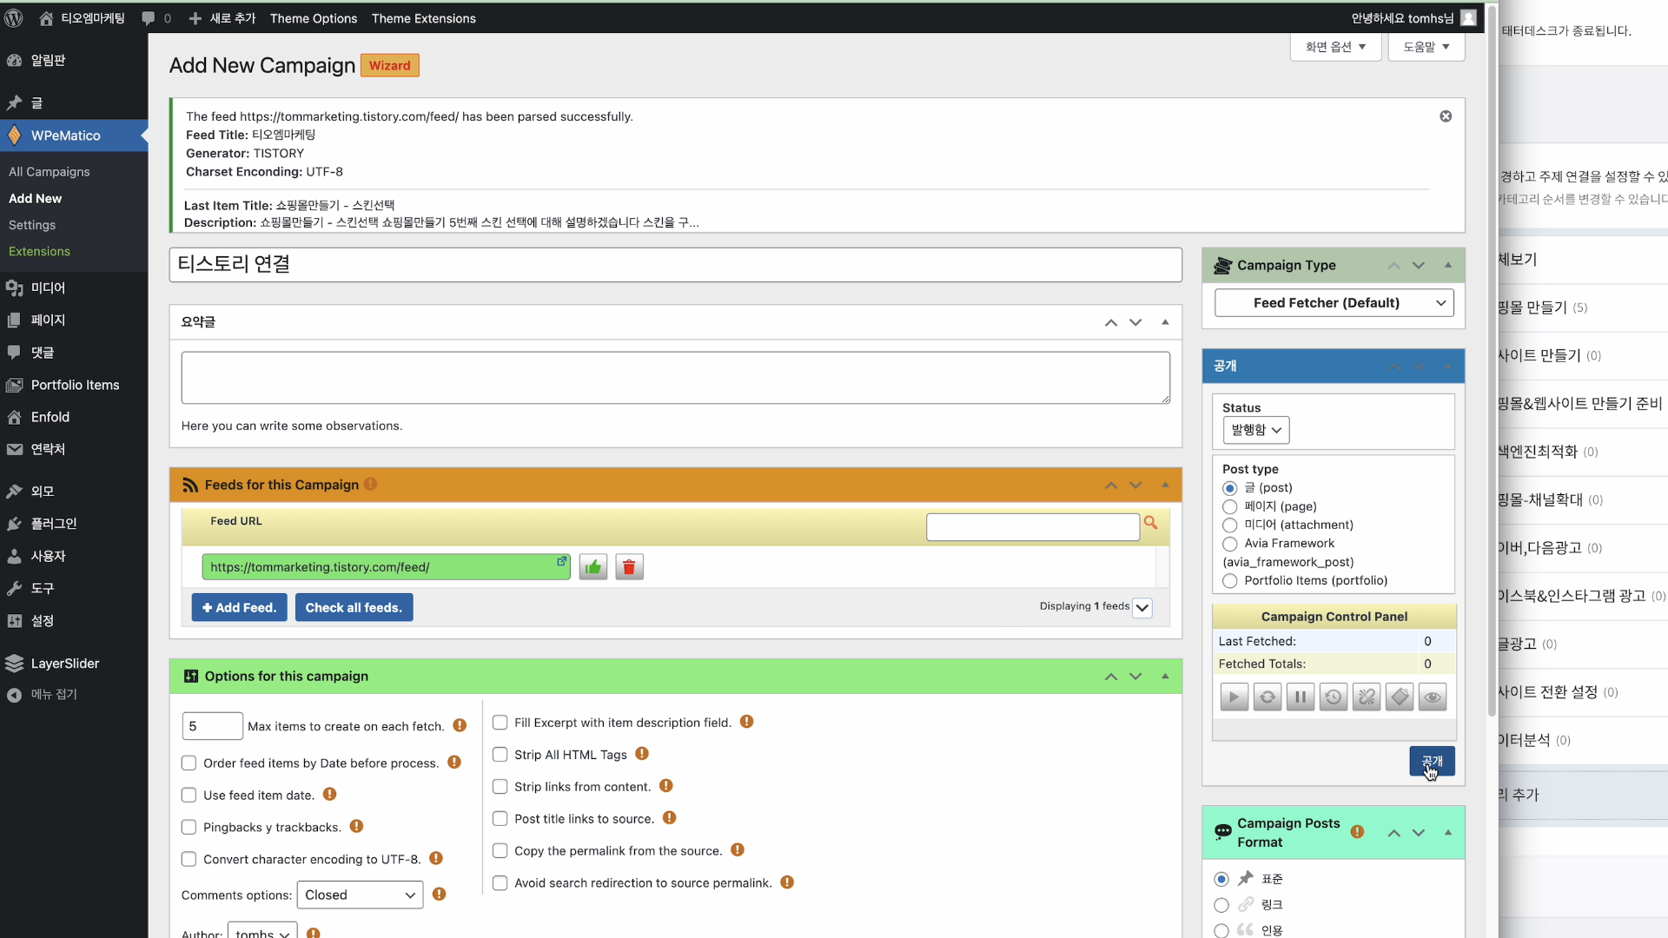Click the blue 공개 publish button
Screen dimensions: 1668x938
pos(1432,761)
